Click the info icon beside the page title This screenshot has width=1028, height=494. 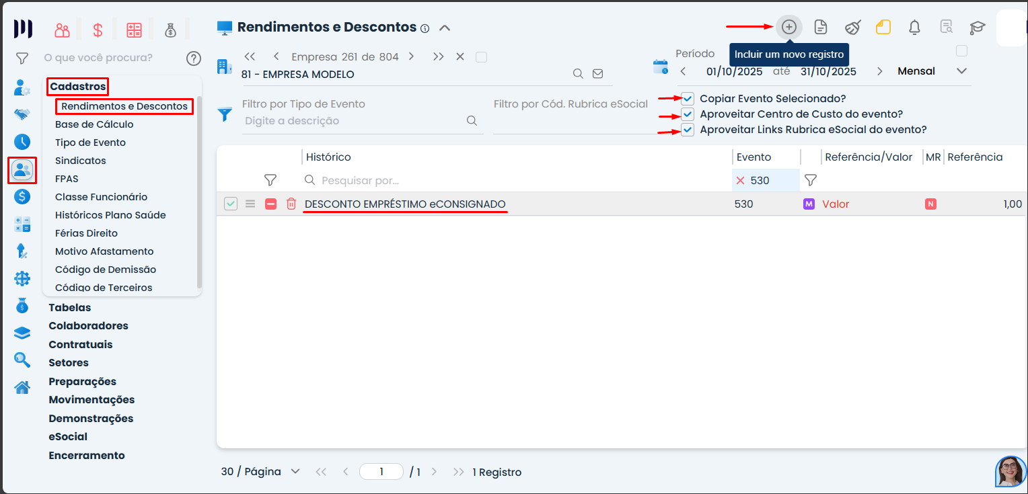[425, 28]
